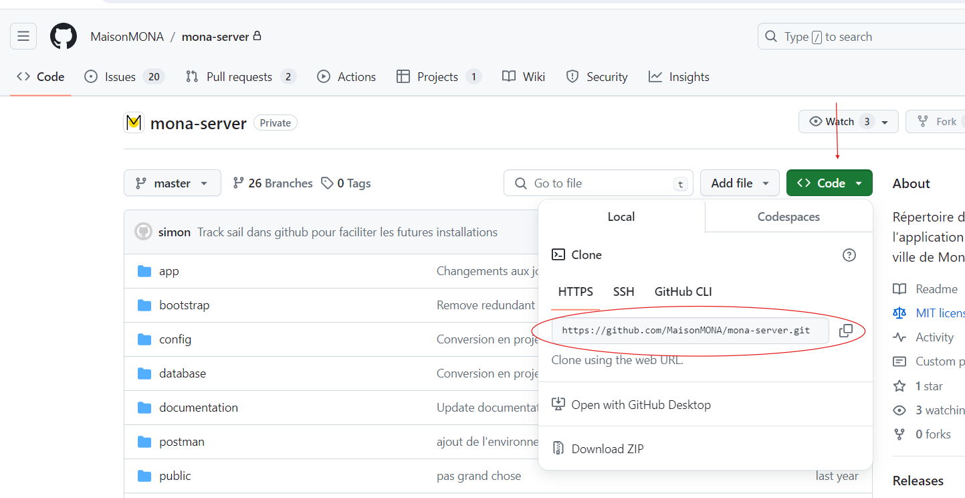Open the Code tab
965x498 pixels.
coord(41,76)
